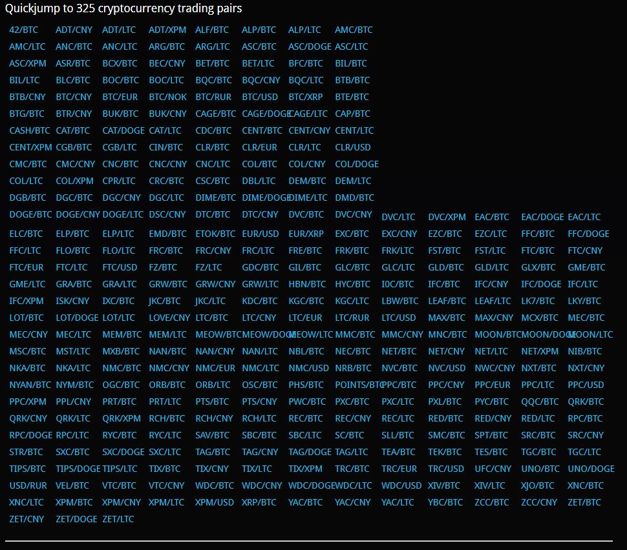Select MOON/BTC pair link

click(498, 335)
